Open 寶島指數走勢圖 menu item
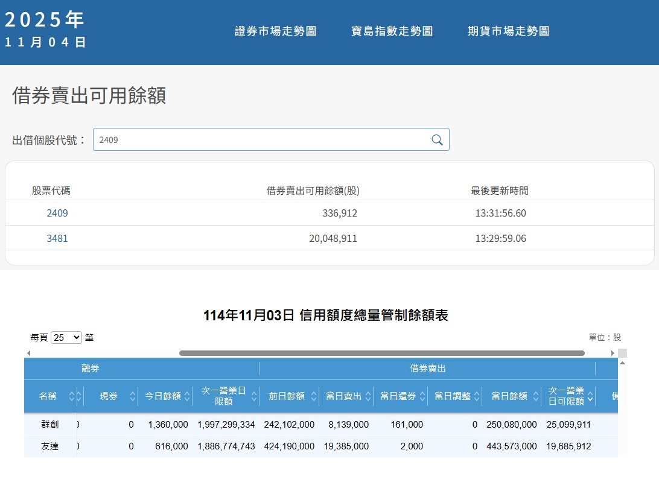This screenshot has height=491, width=659. pos(392,31)
